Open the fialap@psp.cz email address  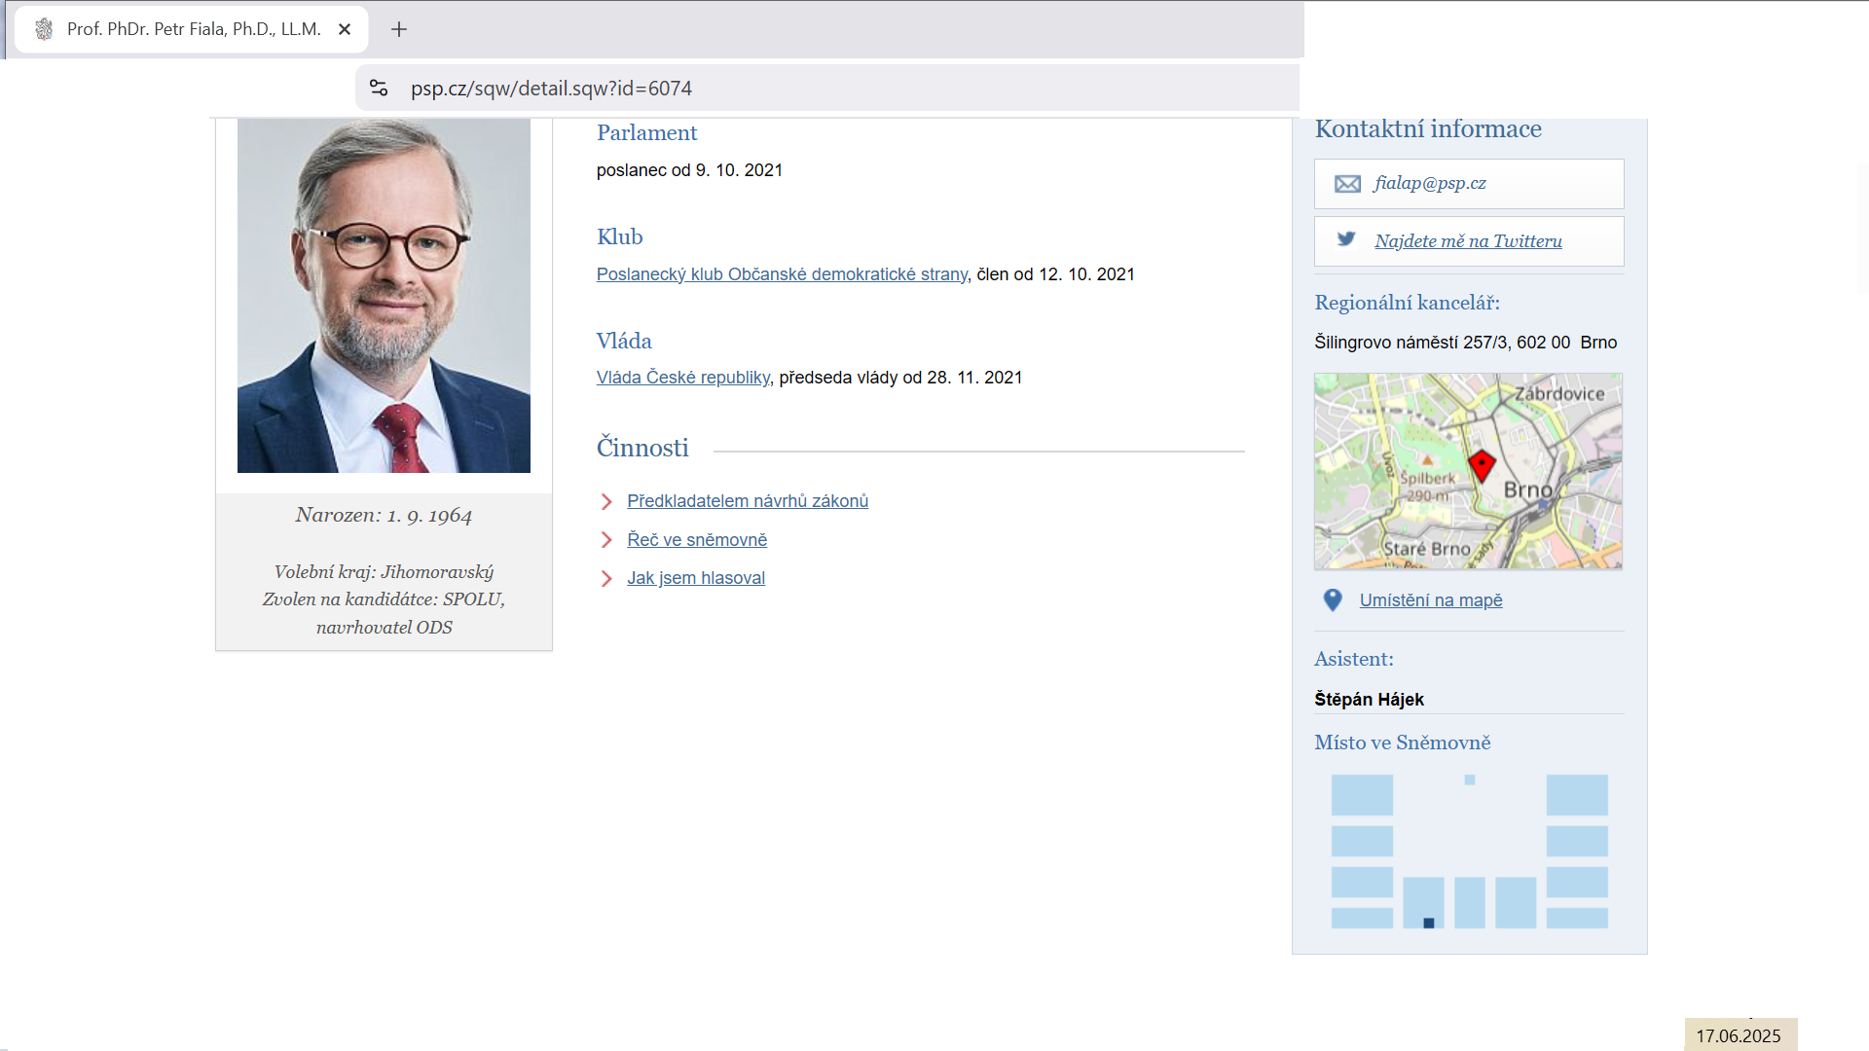(x=1429, y=183)
